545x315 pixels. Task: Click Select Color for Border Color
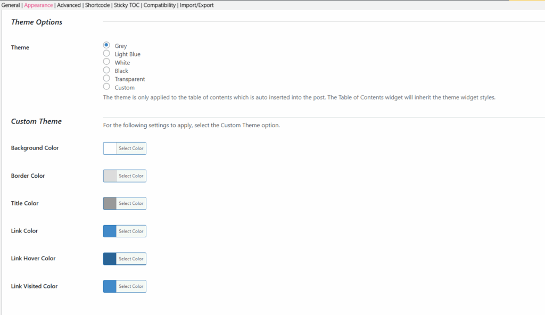pos(131,176)
